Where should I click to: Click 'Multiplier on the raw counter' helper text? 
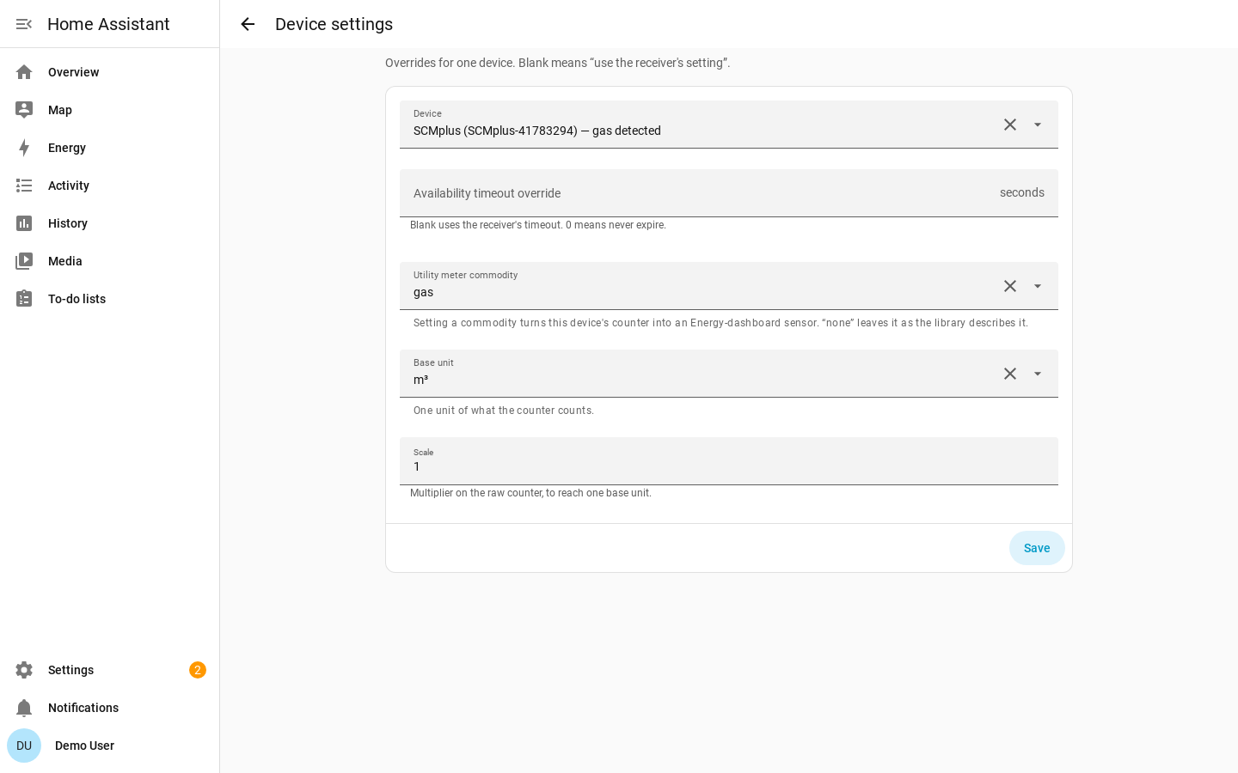point(530,493)
